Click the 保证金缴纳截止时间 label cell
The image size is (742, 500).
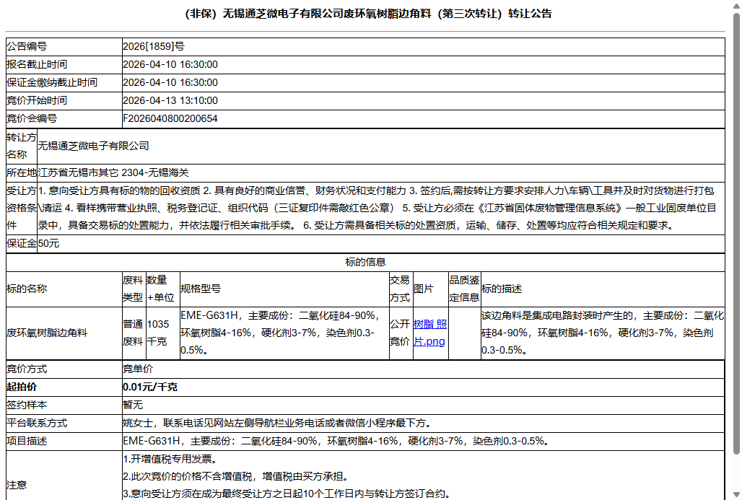click(64, 82)
